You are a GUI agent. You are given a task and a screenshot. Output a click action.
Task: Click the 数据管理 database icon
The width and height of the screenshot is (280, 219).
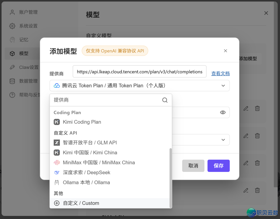(x=12, y=81)
